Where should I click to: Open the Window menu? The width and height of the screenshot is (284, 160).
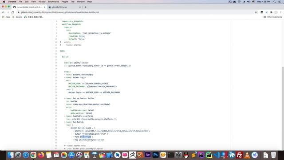[81, 2]
